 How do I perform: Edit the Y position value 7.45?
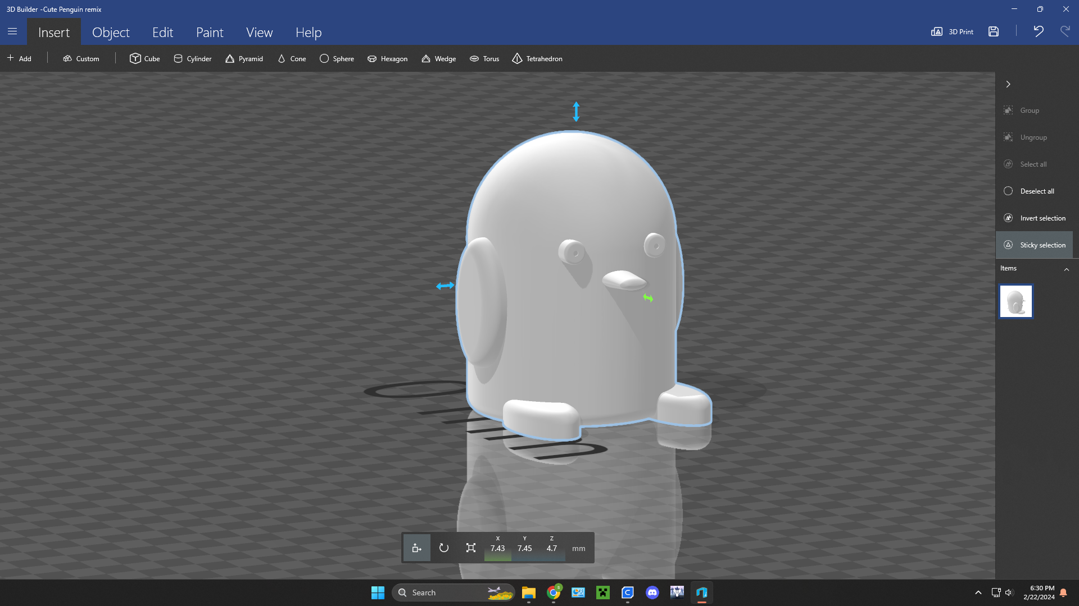pos(524,548)
